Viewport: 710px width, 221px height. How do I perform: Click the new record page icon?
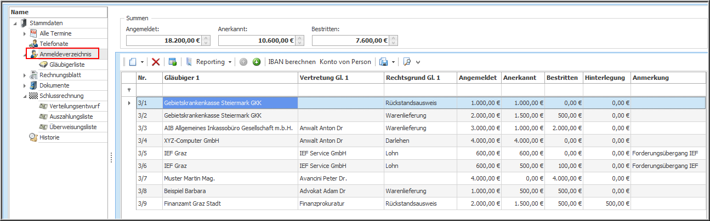[133, 62]
